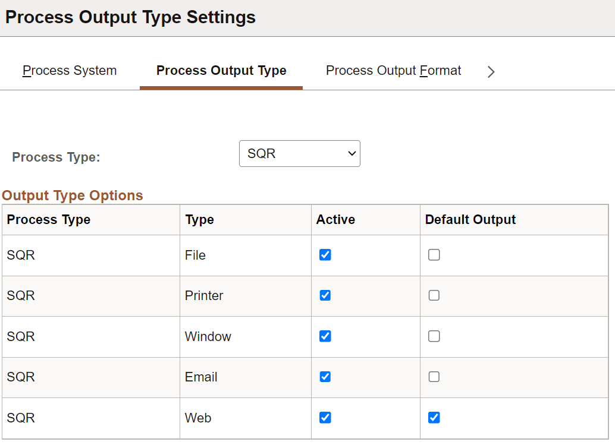Image resolution: width=615 pixels, height=445 pixels.
Task: Disable the Active checkbox for File
Action: tap(325, 254)
